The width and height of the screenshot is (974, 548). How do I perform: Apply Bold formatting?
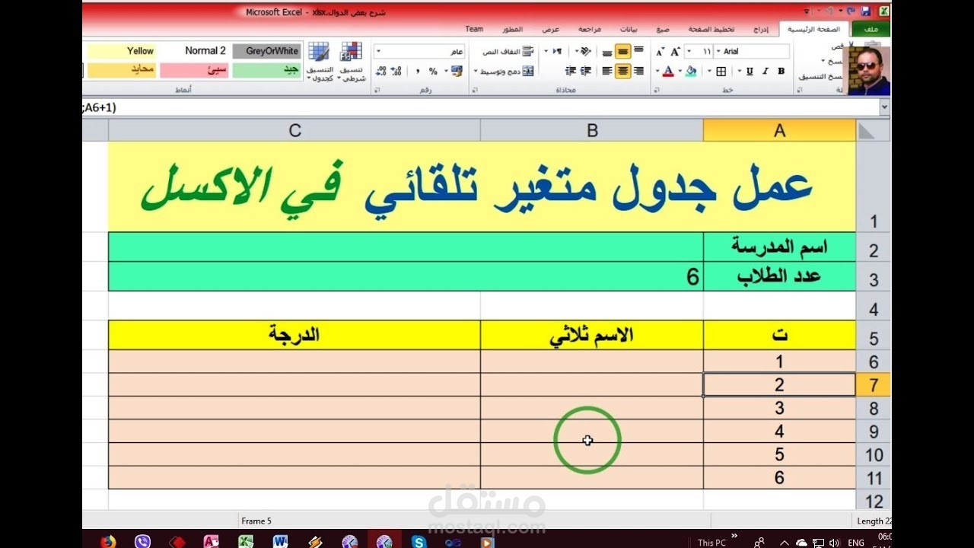pos(781,71)
